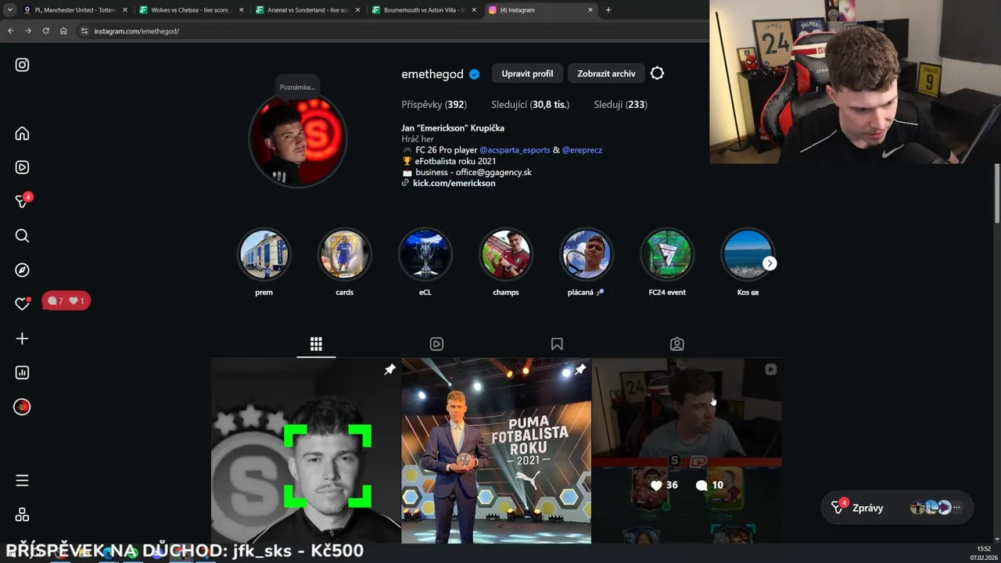Open the champs story highlight
The width and height of the screenshot is (1001, 563).
[x=506, y=255]
